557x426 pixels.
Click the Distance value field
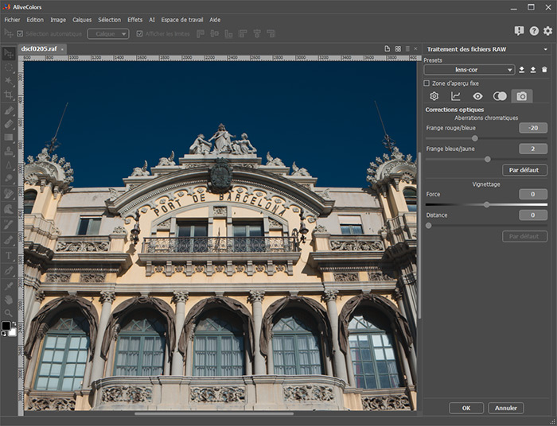[533, 215]
